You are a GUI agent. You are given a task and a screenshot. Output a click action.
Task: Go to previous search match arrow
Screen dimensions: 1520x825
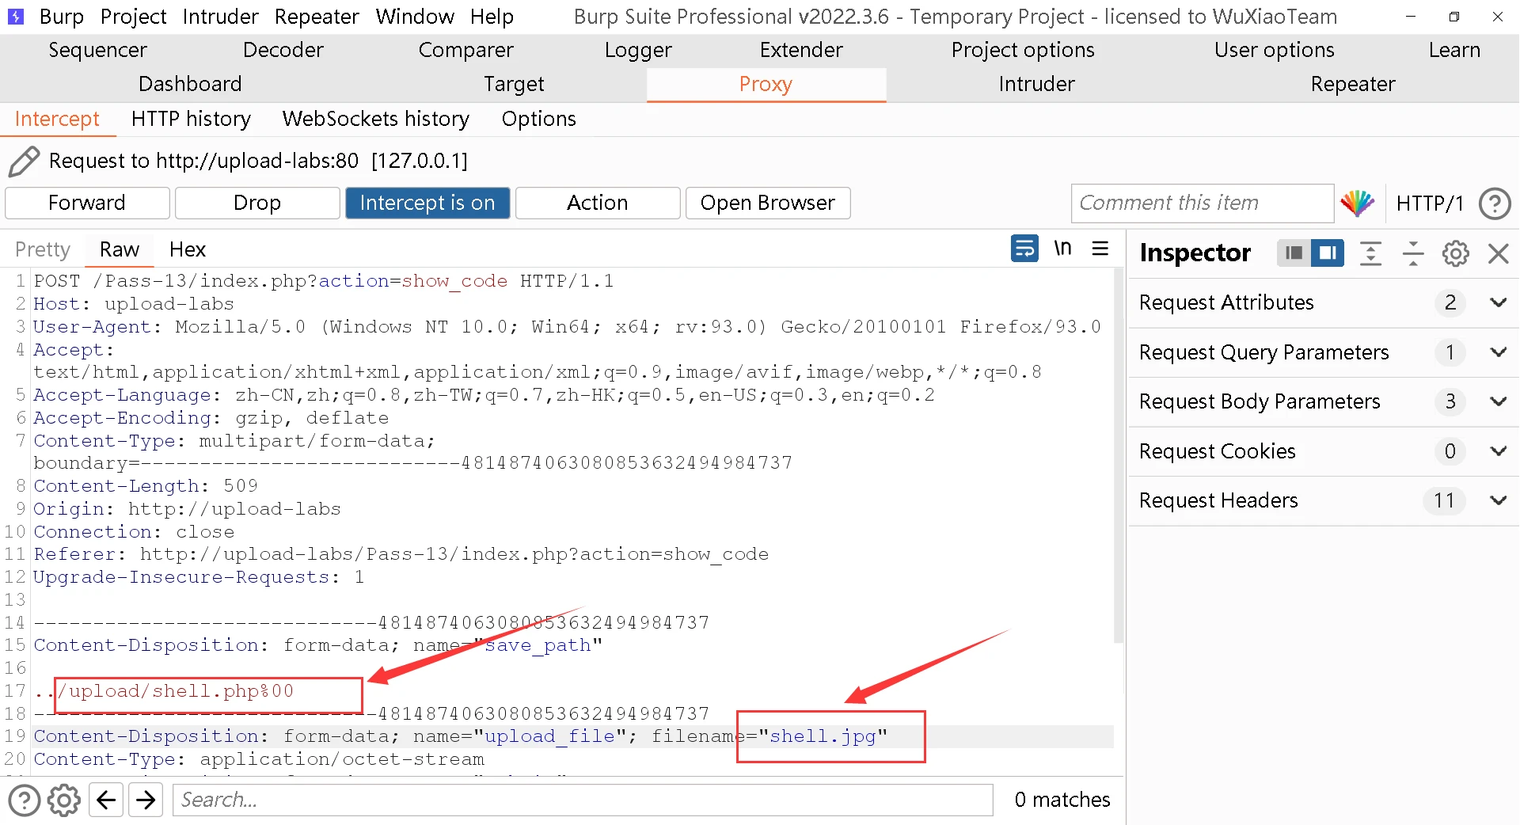tap(106, 800)
